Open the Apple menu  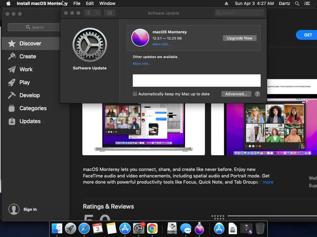[x=8, y=3]
